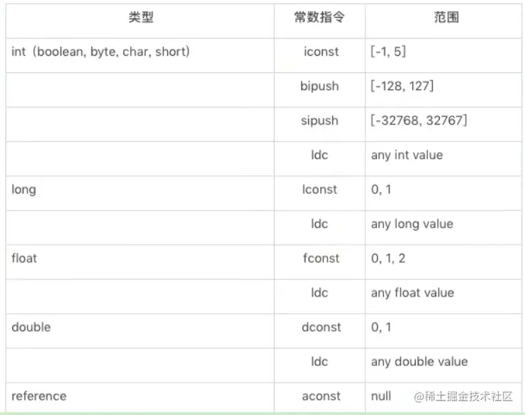The image size is (525, 415).
Task: Click the 常数指令 column header
Action: (x=319, y=17)
